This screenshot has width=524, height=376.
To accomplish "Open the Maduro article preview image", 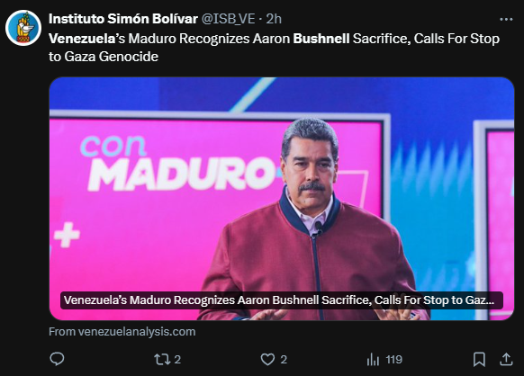I will tap(282, 199).
